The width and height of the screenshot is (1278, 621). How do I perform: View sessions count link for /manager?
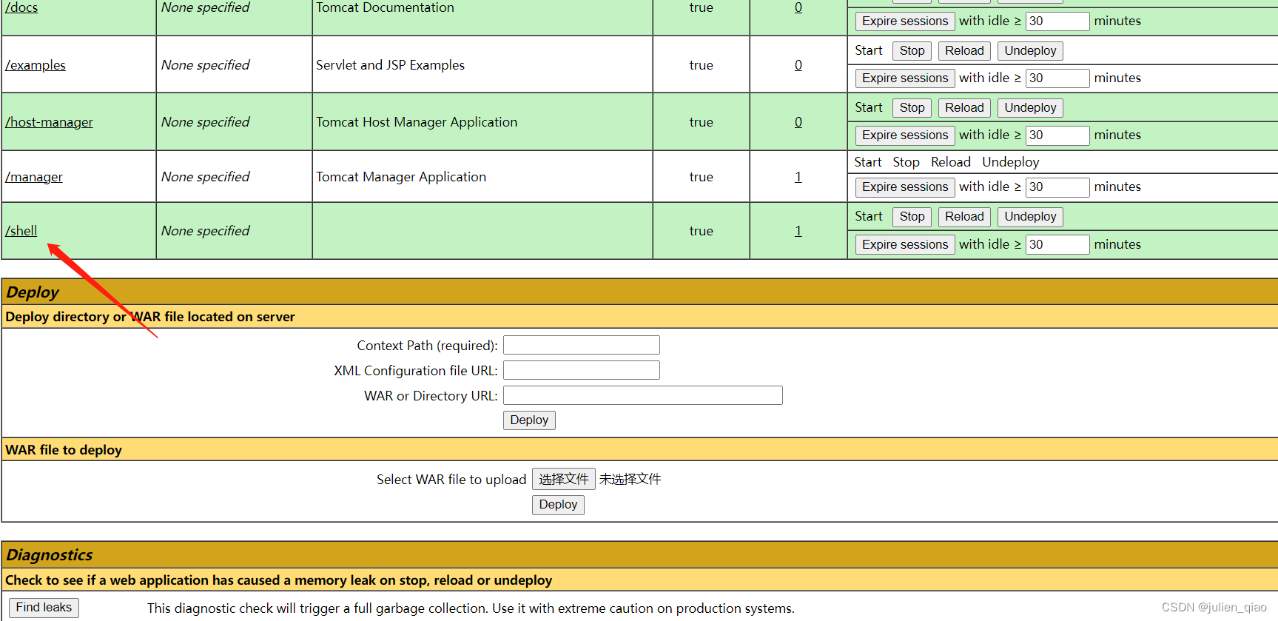pos(798,177)
